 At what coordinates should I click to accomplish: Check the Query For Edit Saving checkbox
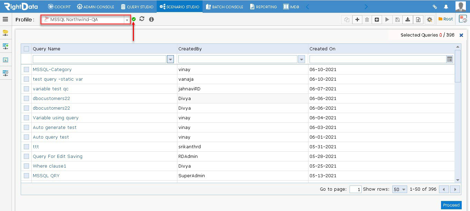click(x=26, y=156)
